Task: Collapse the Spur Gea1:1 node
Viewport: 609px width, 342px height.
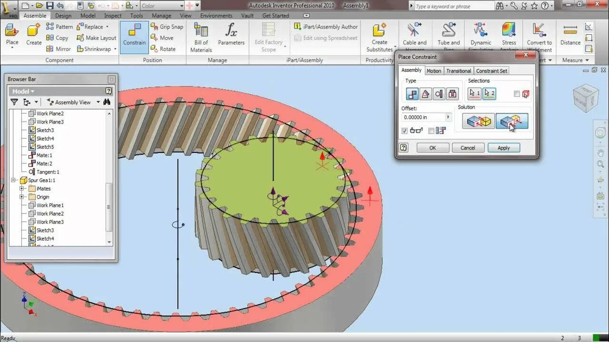Action: (x=13, y=180)
